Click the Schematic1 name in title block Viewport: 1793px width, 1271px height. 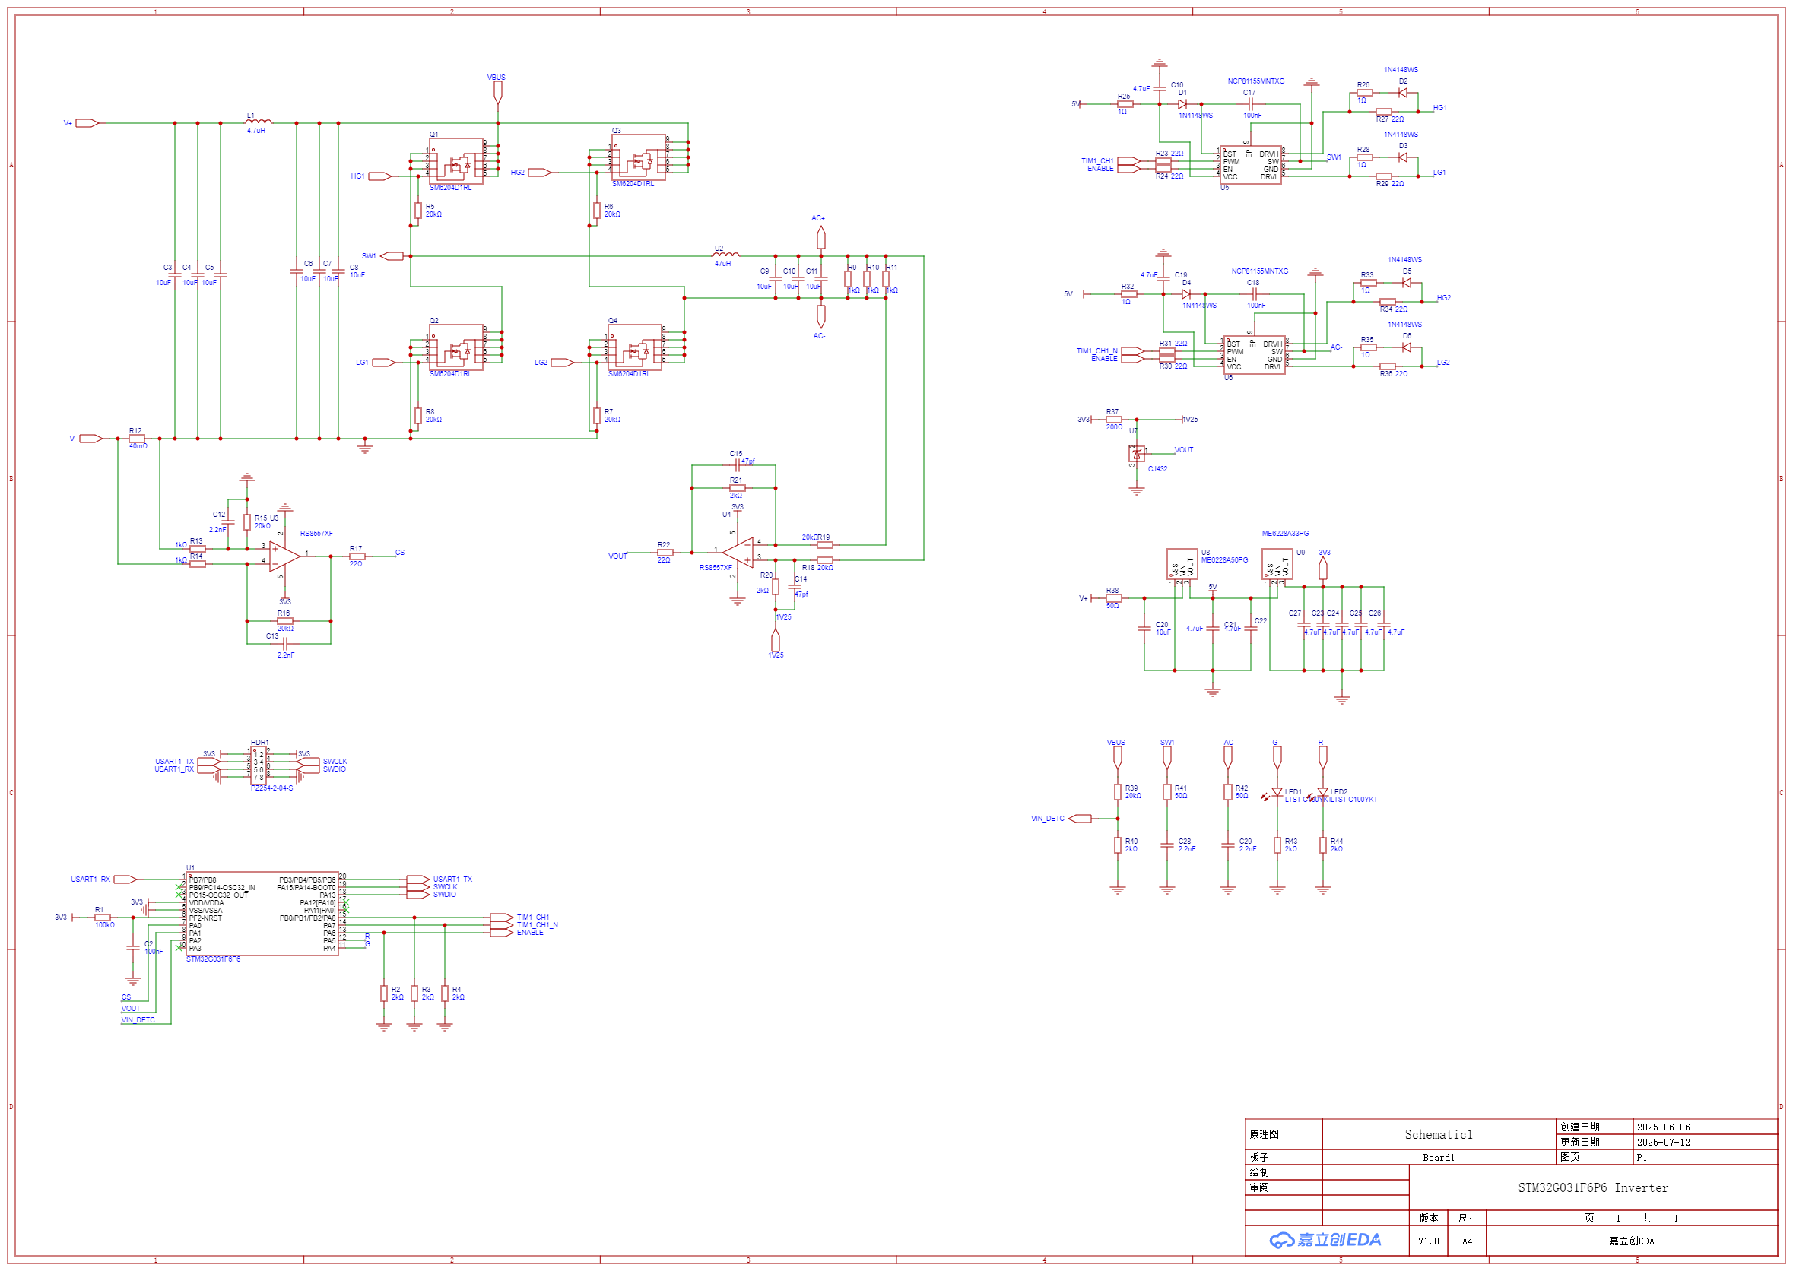[1438, 1134]
